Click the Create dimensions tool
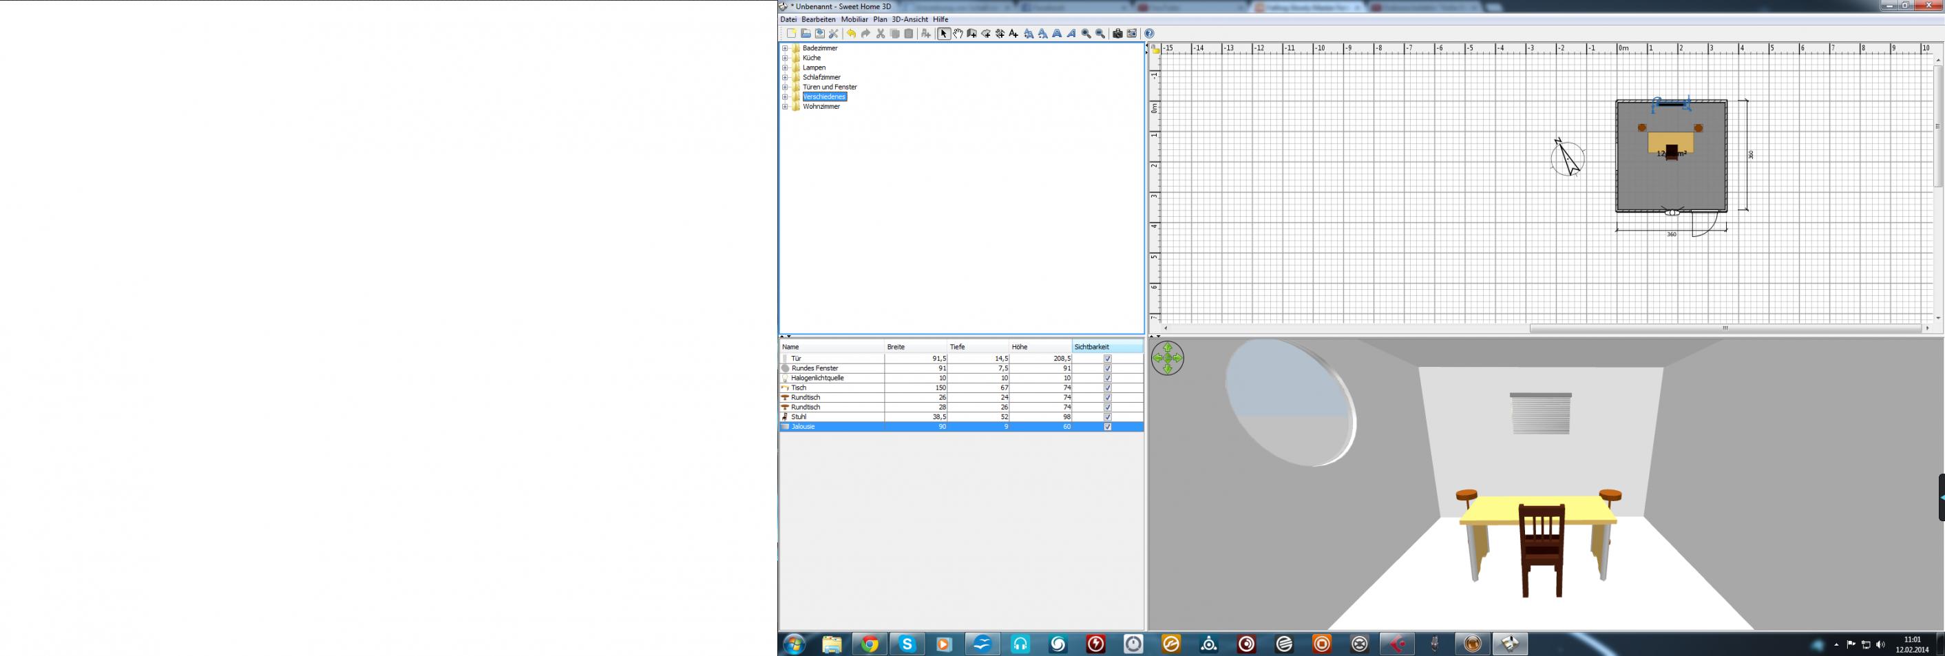Viewport: 1945px width, 656px height. coord(1000,34)
